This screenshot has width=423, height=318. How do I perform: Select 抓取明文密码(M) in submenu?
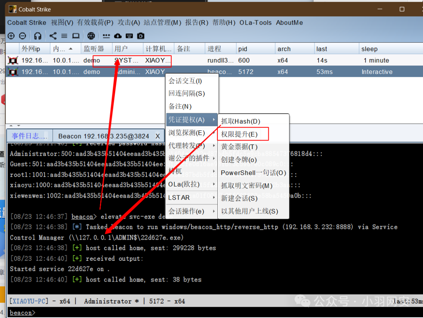[x=253, y=186]
